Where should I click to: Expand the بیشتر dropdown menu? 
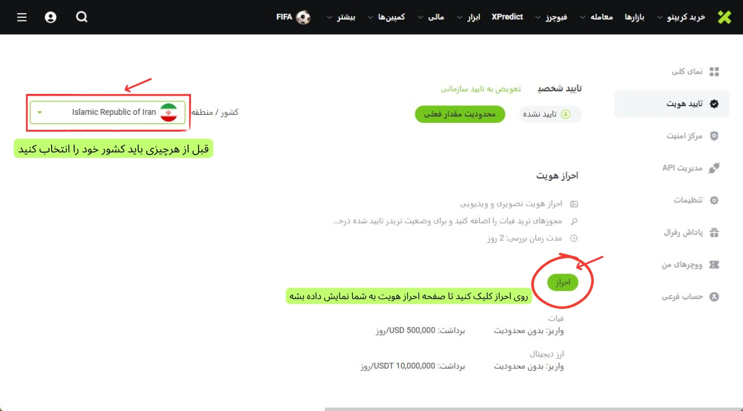click(341, 17)
